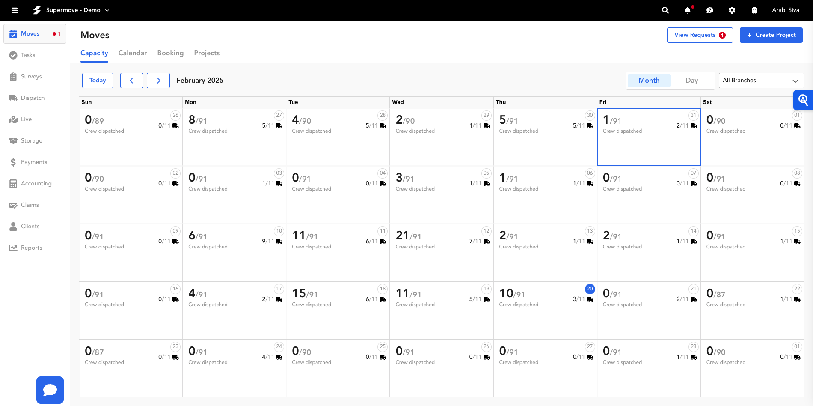Click the search magnifier icon
Viewport: 813px width, 406px height.
(665, 10)
